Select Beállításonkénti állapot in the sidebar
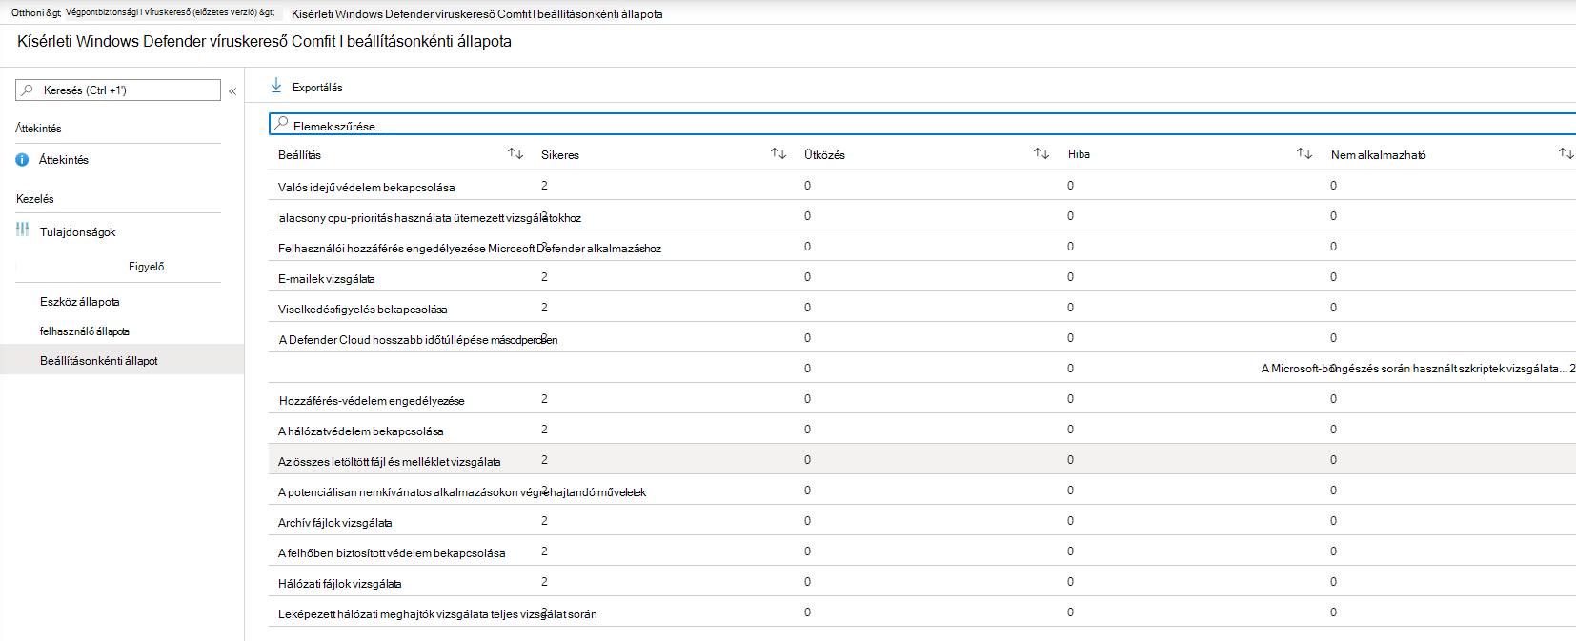The image size is (1576, 641). pos(122,360)
